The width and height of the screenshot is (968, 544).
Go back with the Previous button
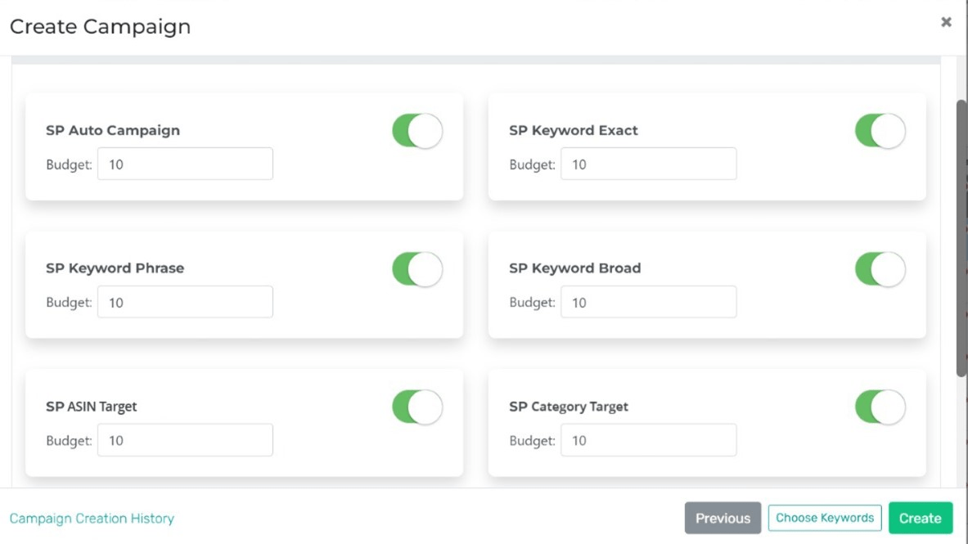click(723, 518)
